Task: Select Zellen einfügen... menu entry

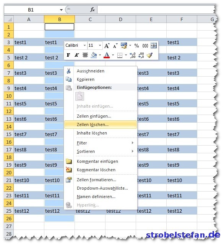Action: tap(101, 116)
